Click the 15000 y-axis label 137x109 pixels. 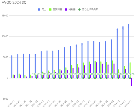pyautogui.click(x=5, y=16)
